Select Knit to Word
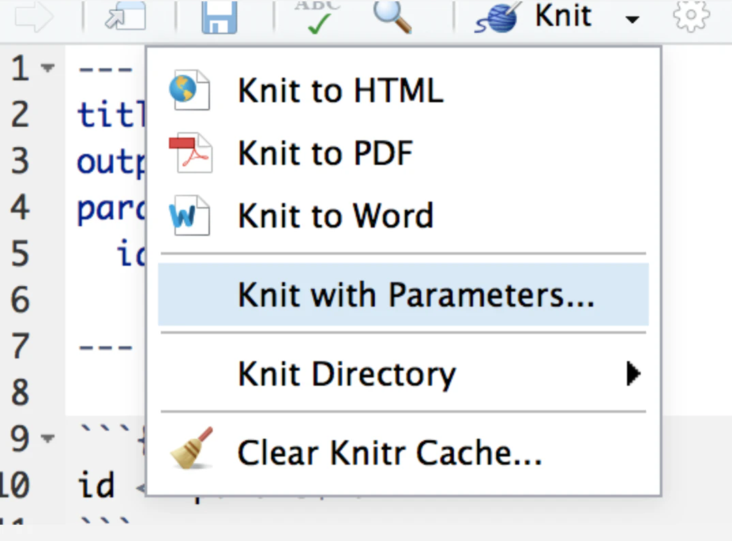 (403, 216)
